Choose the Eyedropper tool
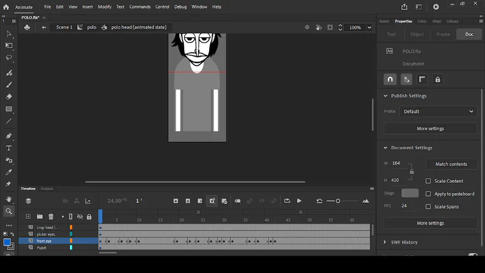 pyautogui.click(x=9, y=172)
